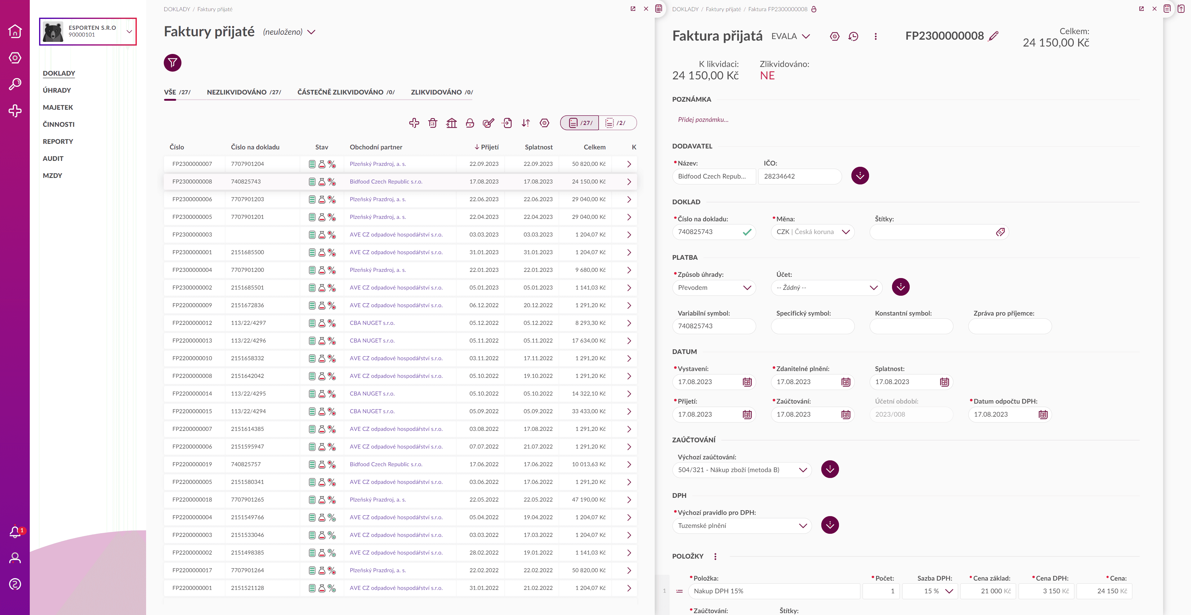Image resolution: width=1191 pixels, height=615 pixels.
Task: Click the sort arrows icon in list toolbar
Action: coord(526,123)
